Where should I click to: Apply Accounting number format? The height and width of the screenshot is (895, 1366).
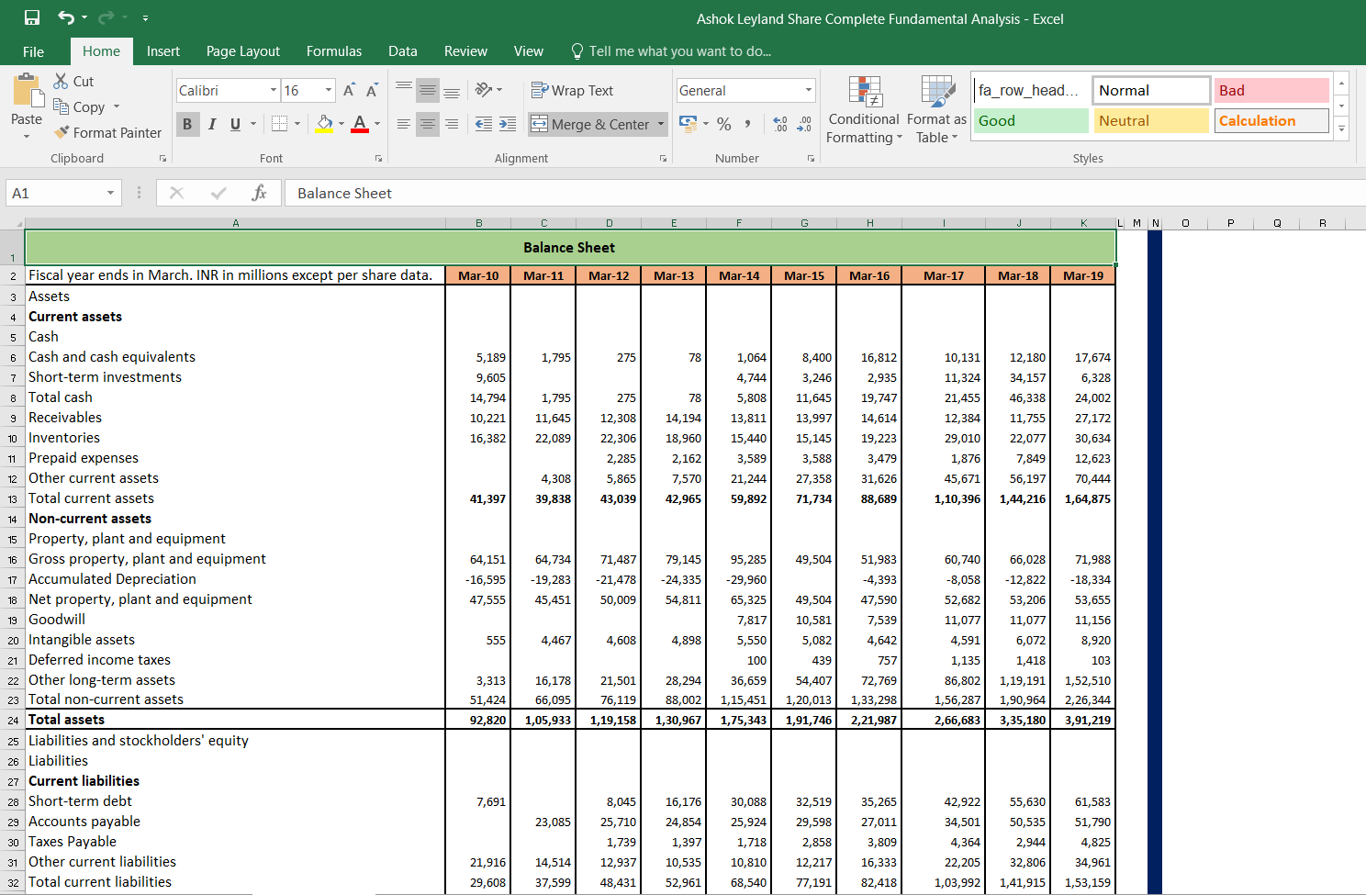pyautogui.click(x=688, y=123)
